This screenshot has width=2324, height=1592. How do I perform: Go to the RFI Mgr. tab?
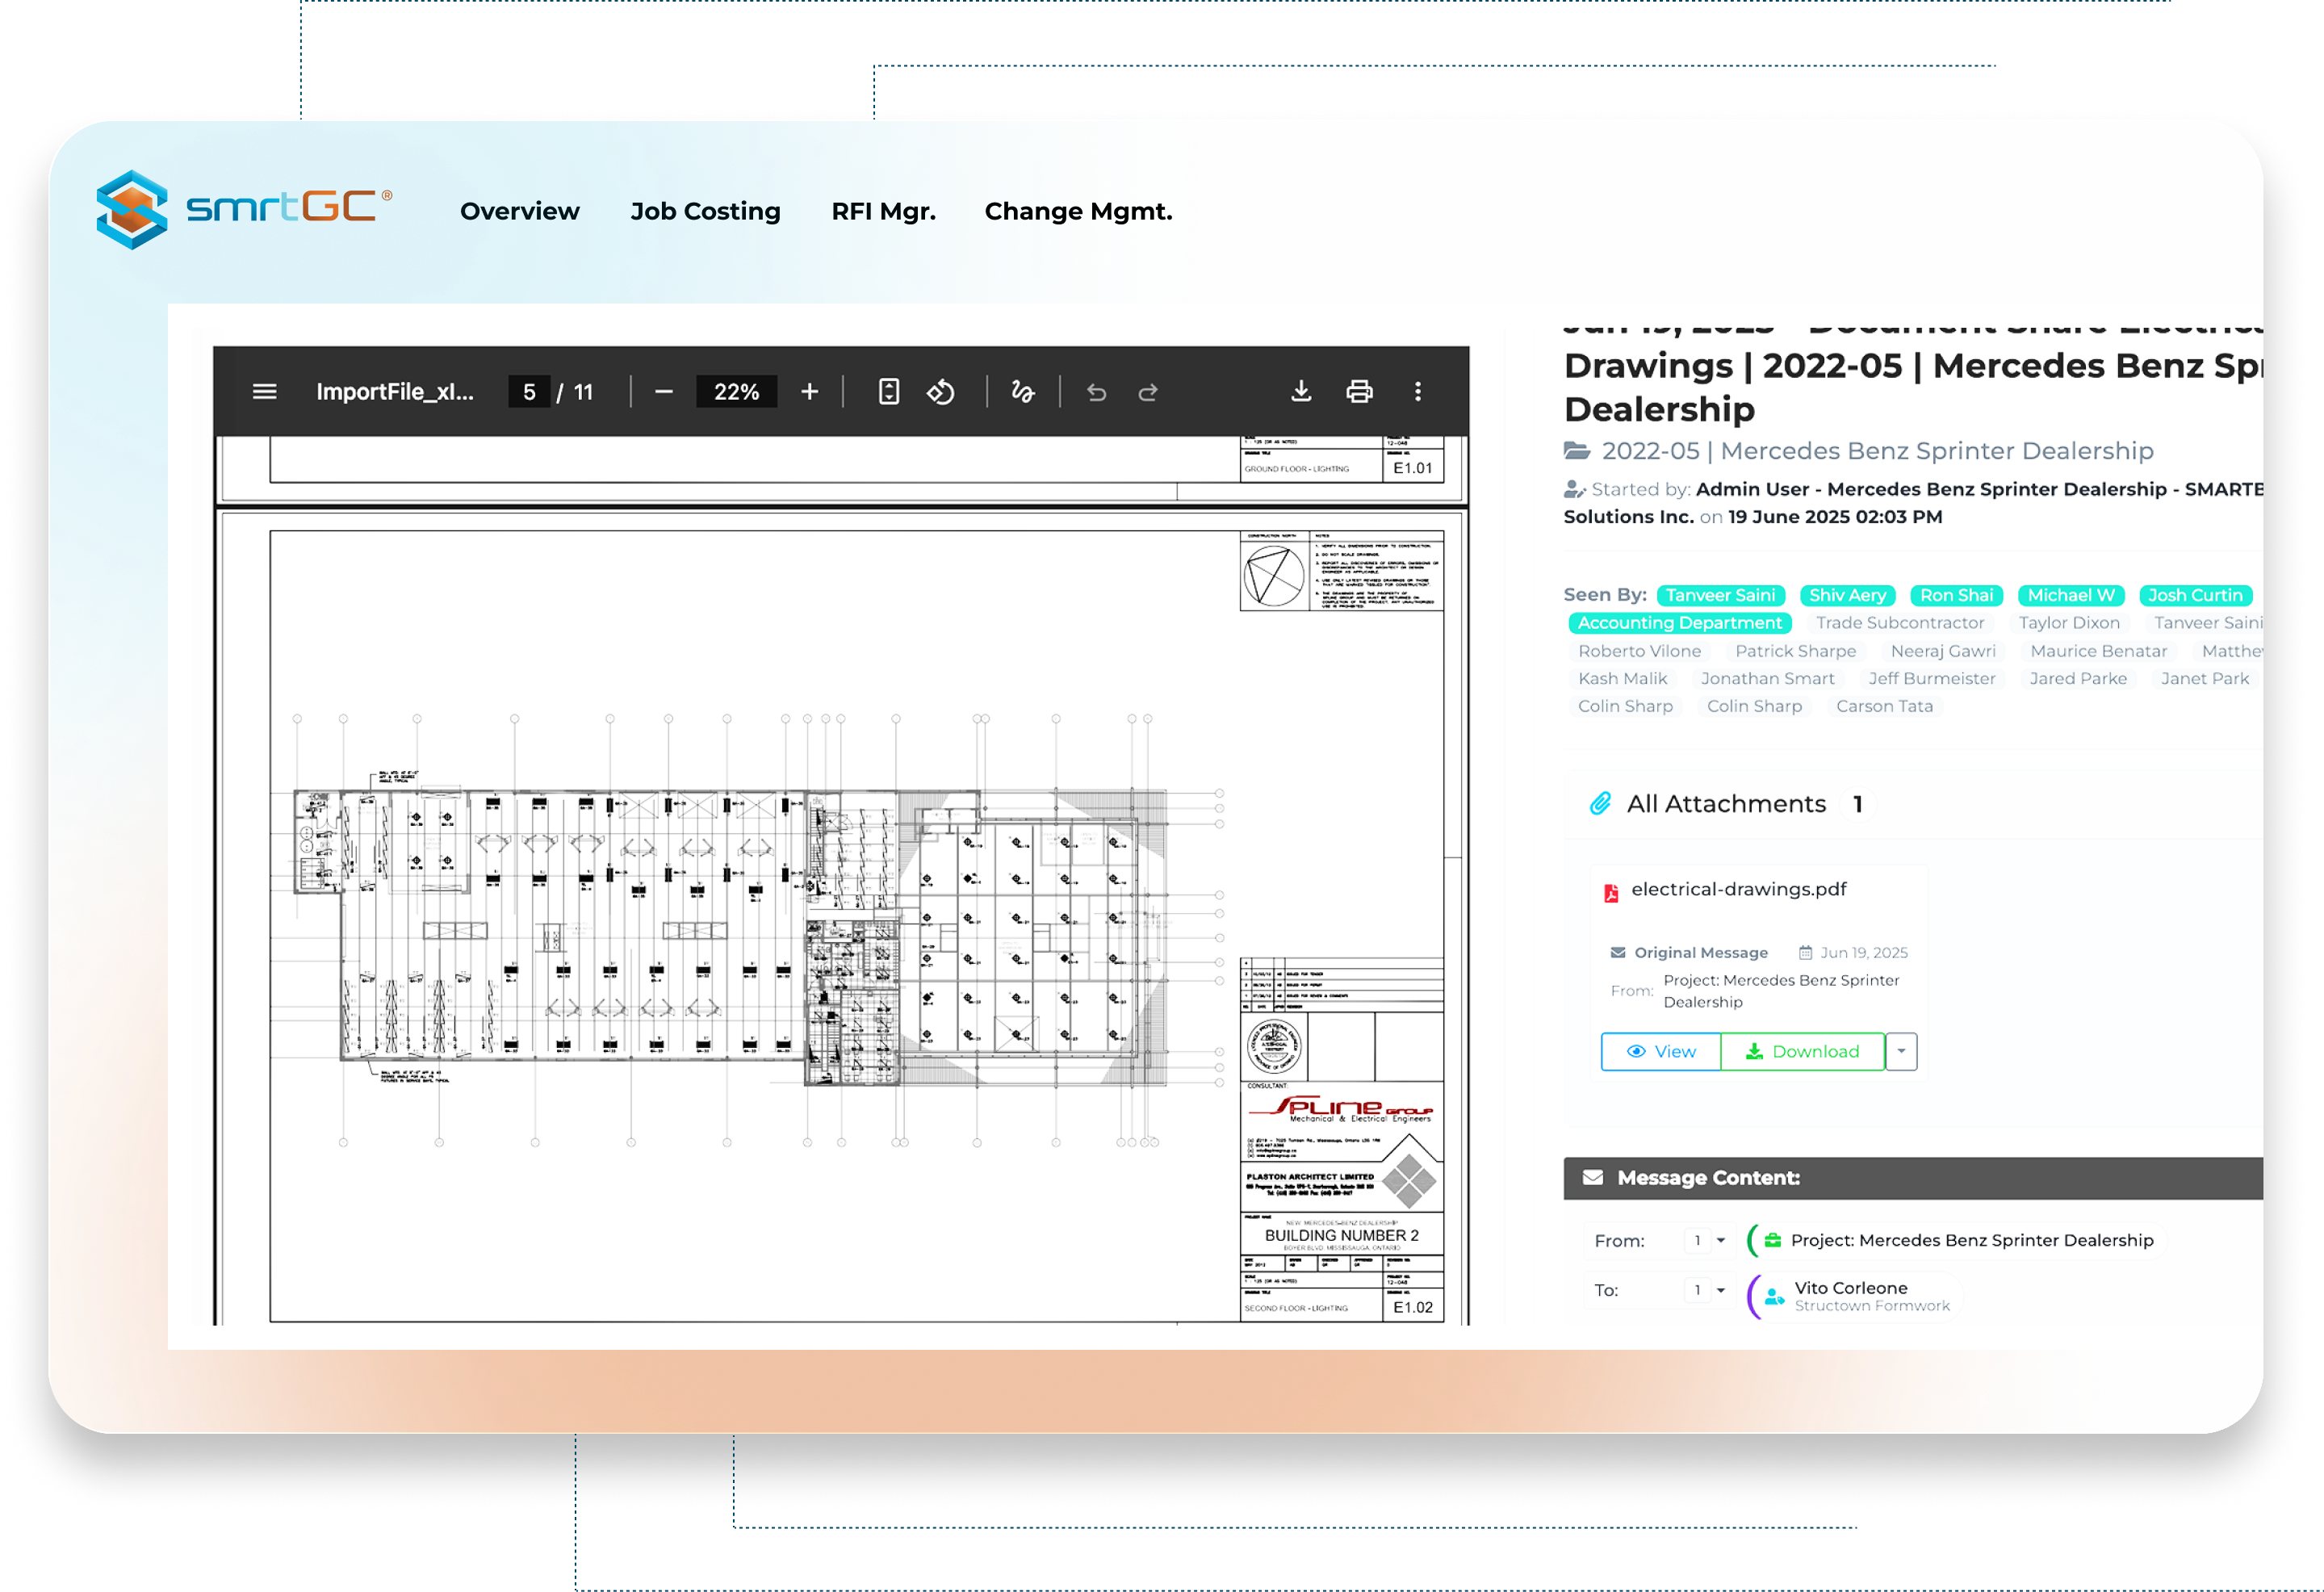[884, 211]
